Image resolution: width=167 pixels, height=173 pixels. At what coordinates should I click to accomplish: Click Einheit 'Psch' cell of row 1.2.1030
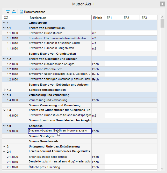(x=98, y=79)
